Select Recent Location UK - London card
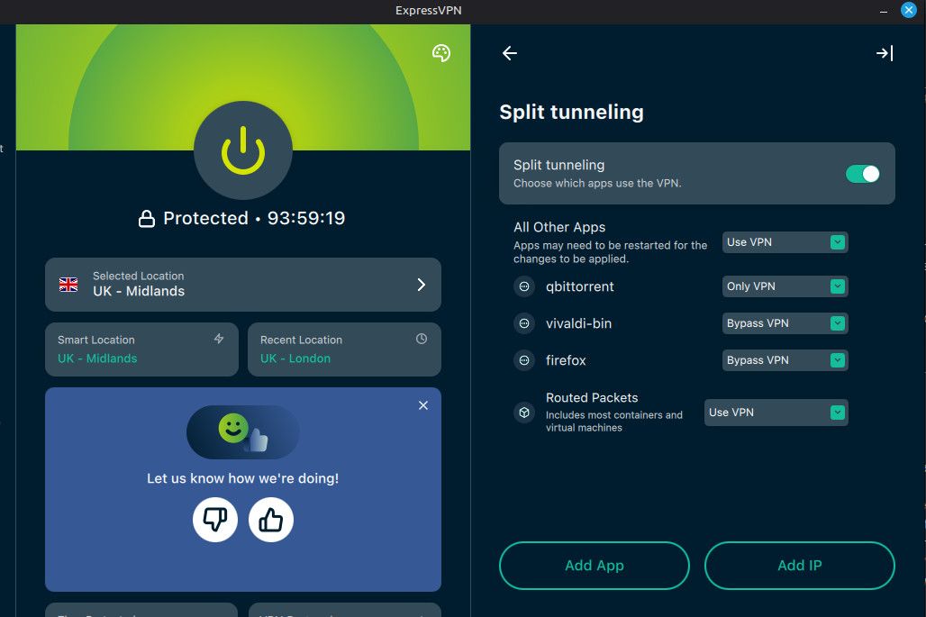The width and height of the screenshot is (926, 617). pos(344,349)
